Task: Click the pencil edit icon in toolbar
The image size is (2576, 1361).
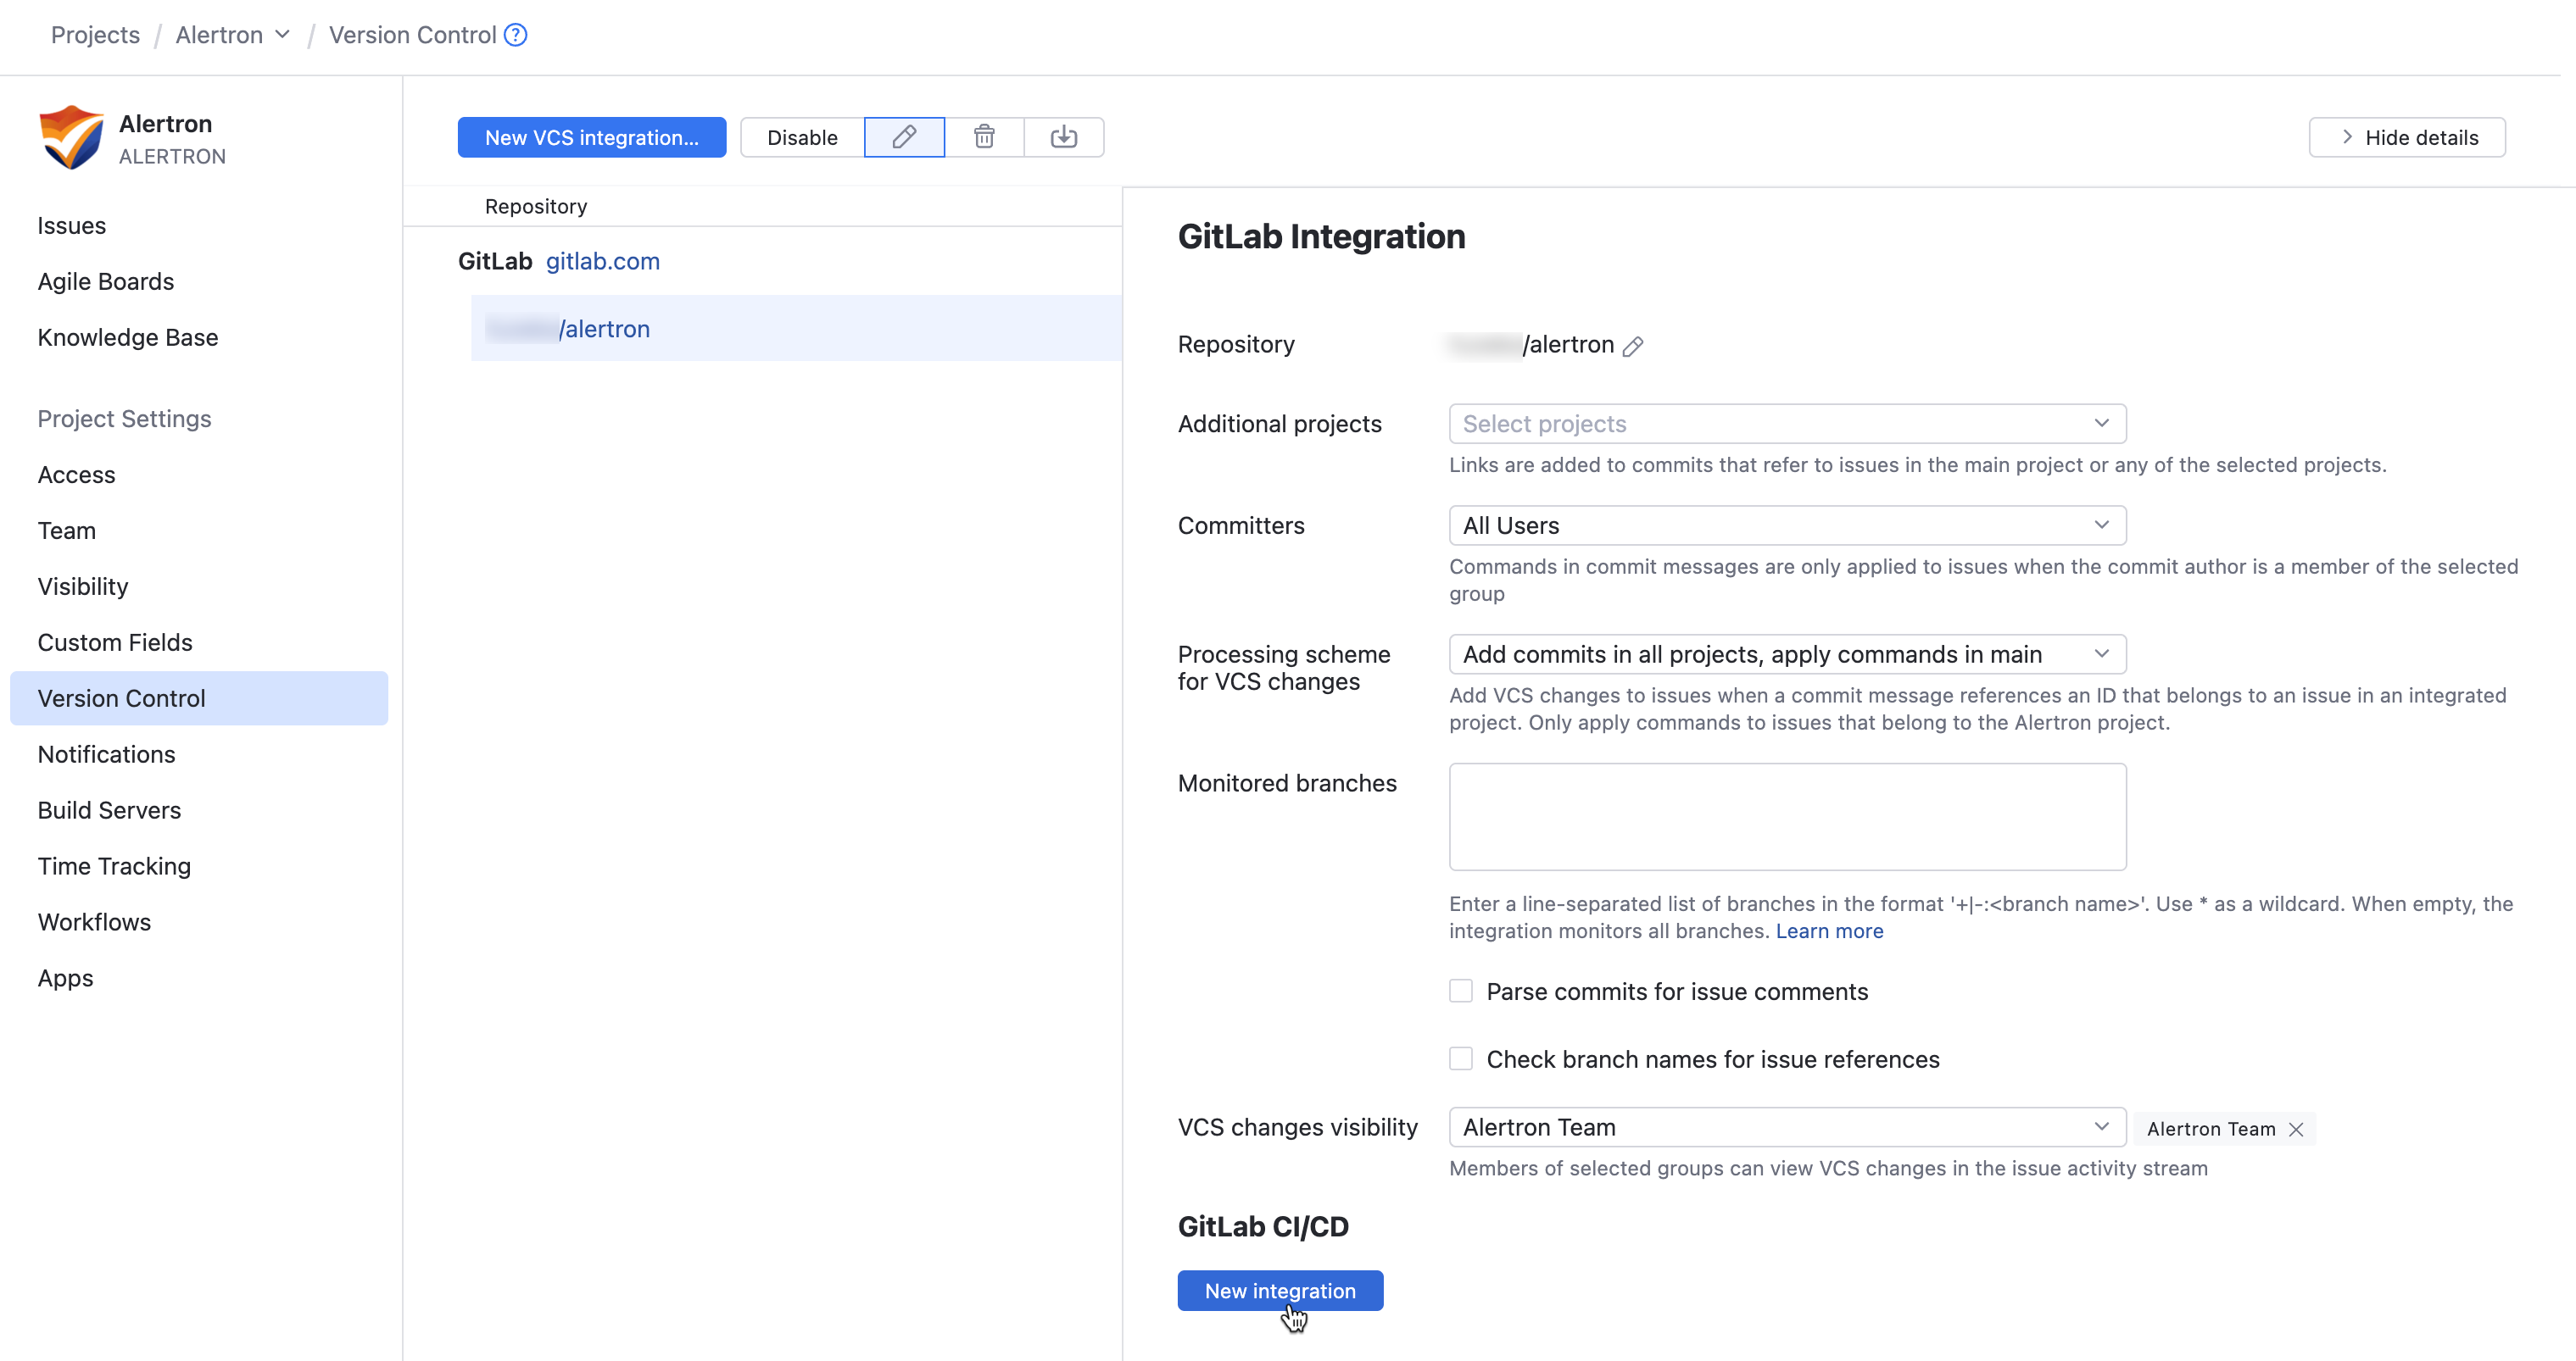Action: coord(903,137)
